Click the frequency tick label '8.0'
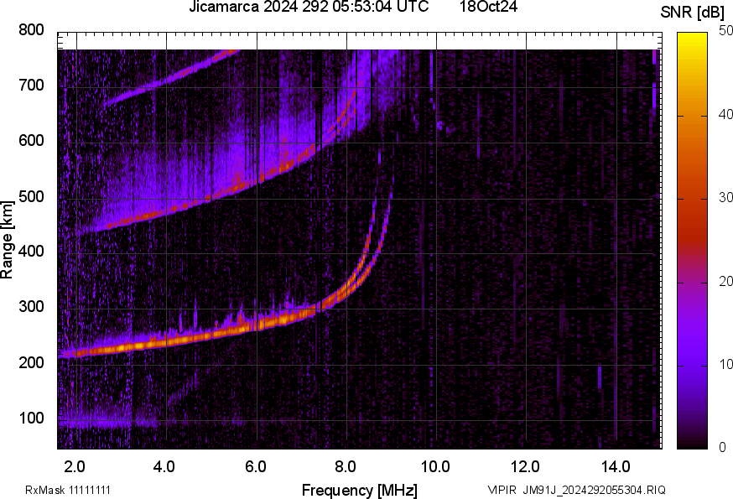This screenshot has width=733, height=499. tap(346, 466)
